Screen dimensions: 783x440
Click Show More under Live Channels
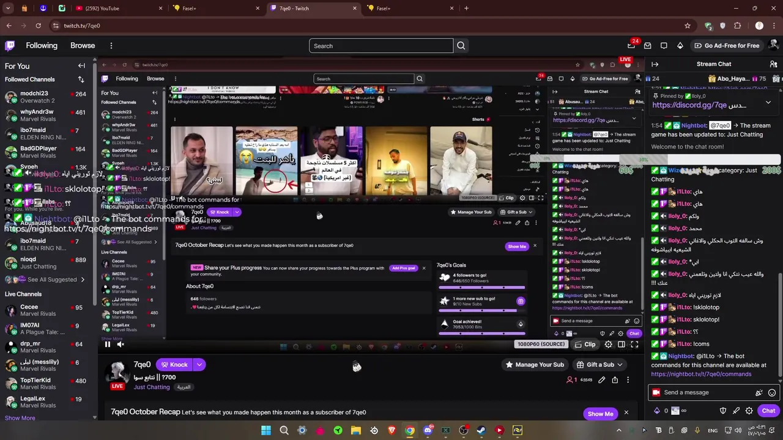20,418
